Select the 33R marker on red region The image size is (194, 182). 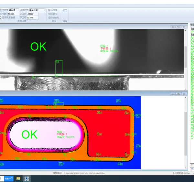point(99,134)
